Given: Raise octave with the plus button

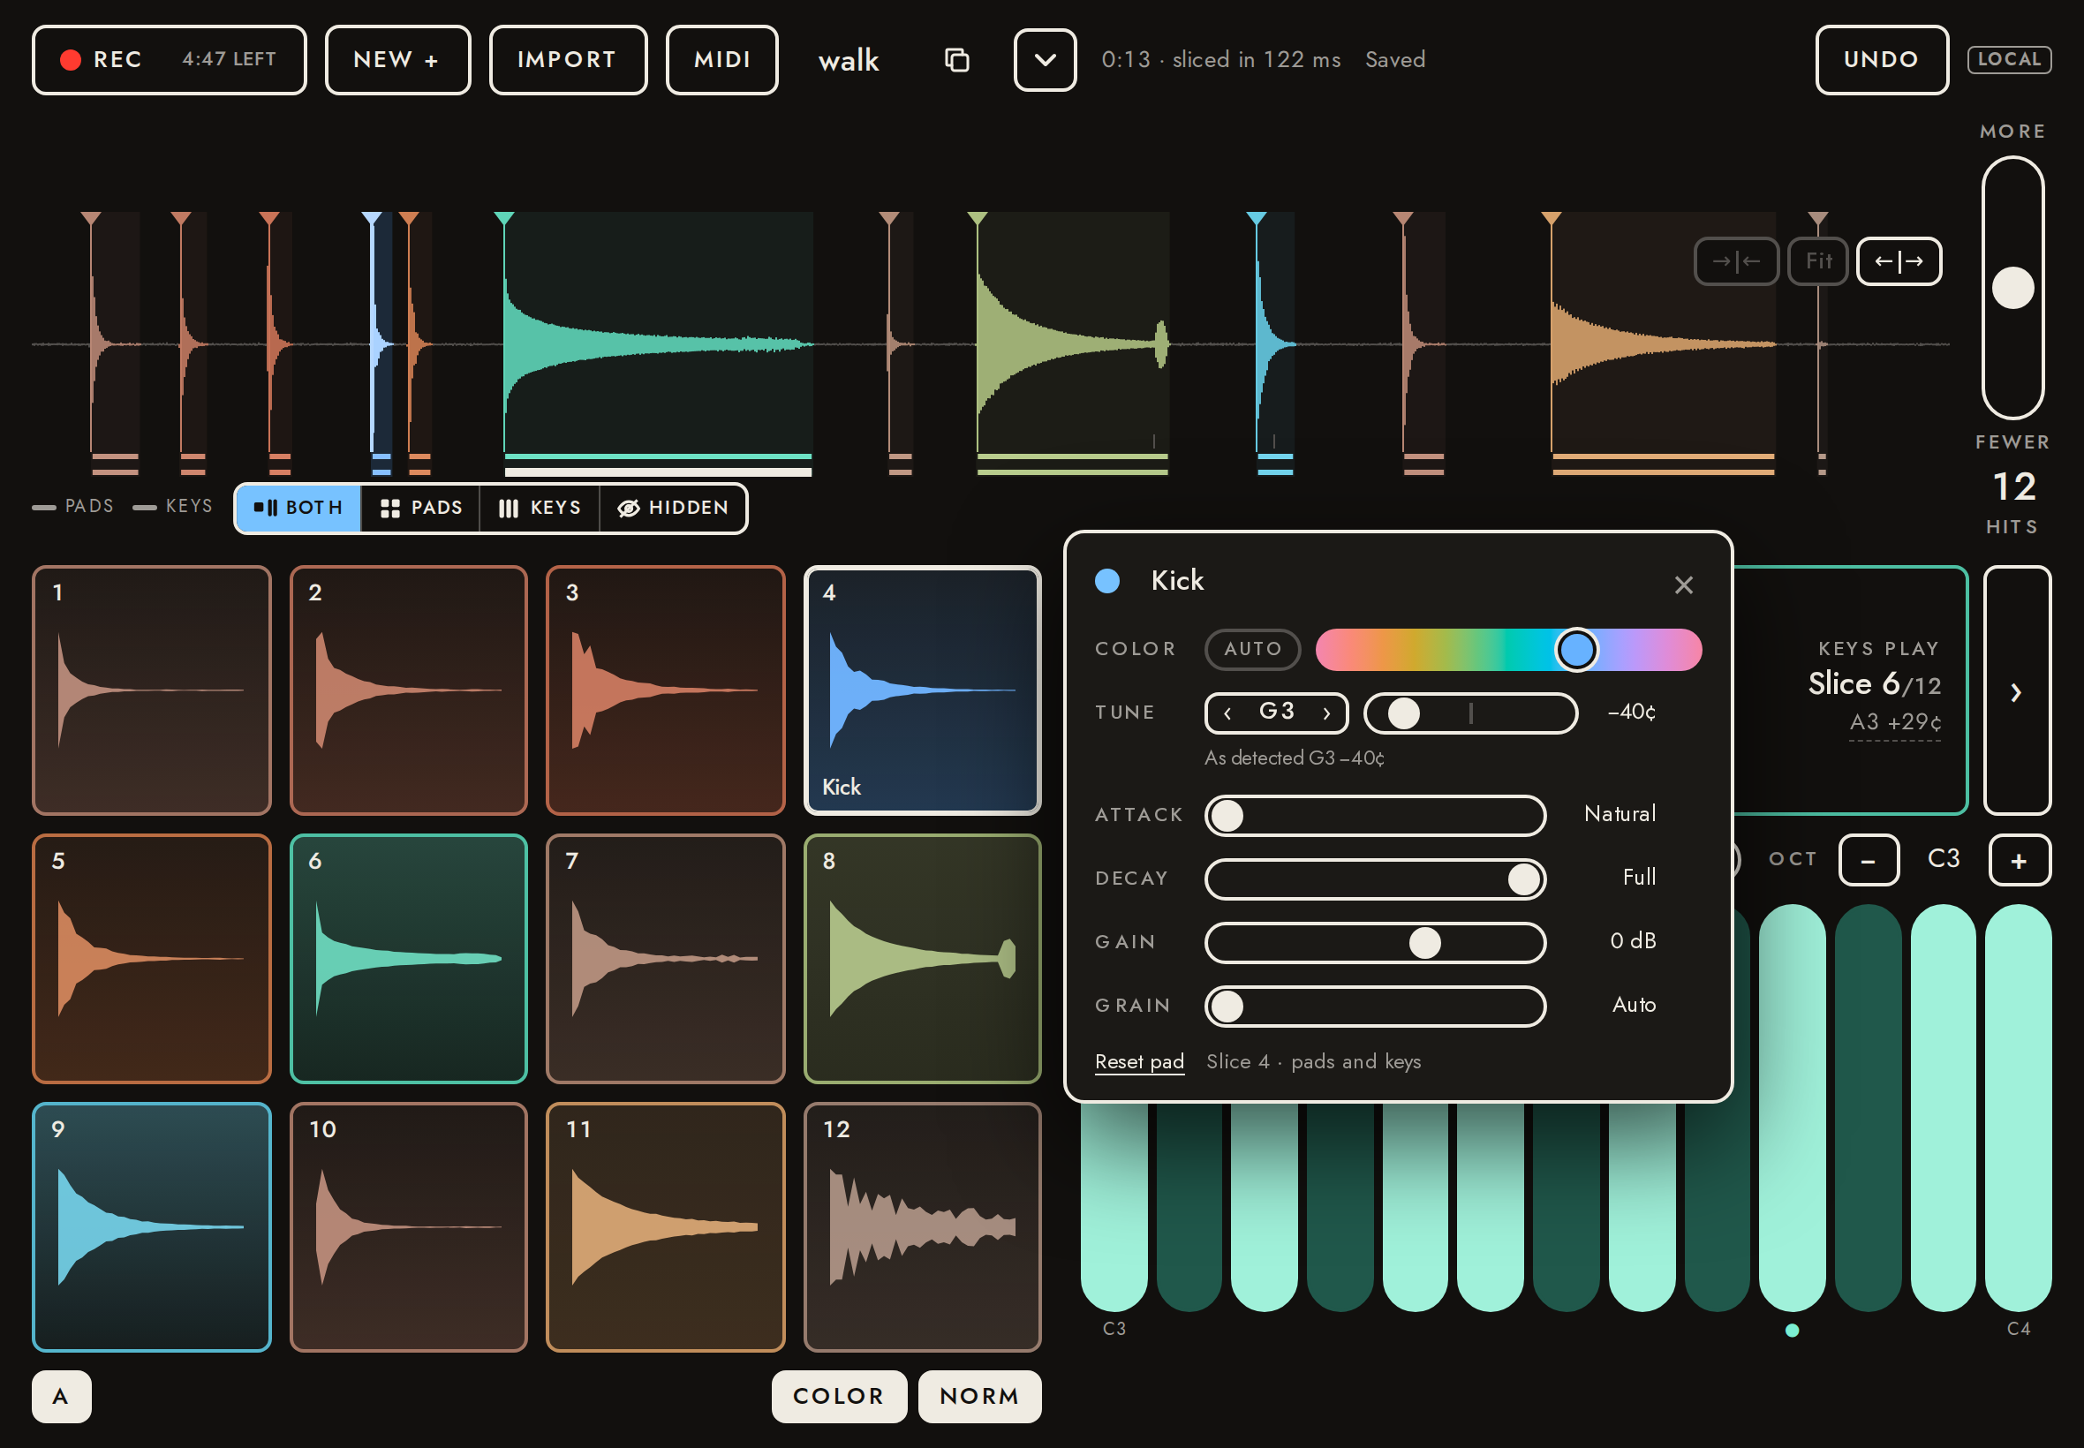Looking at the screenshot, I should pyautogui.click(x=2020, y=860).
